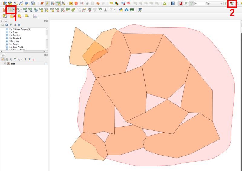
Task: Toggle display of unplaced labels
Action: (x=128, y=3)
